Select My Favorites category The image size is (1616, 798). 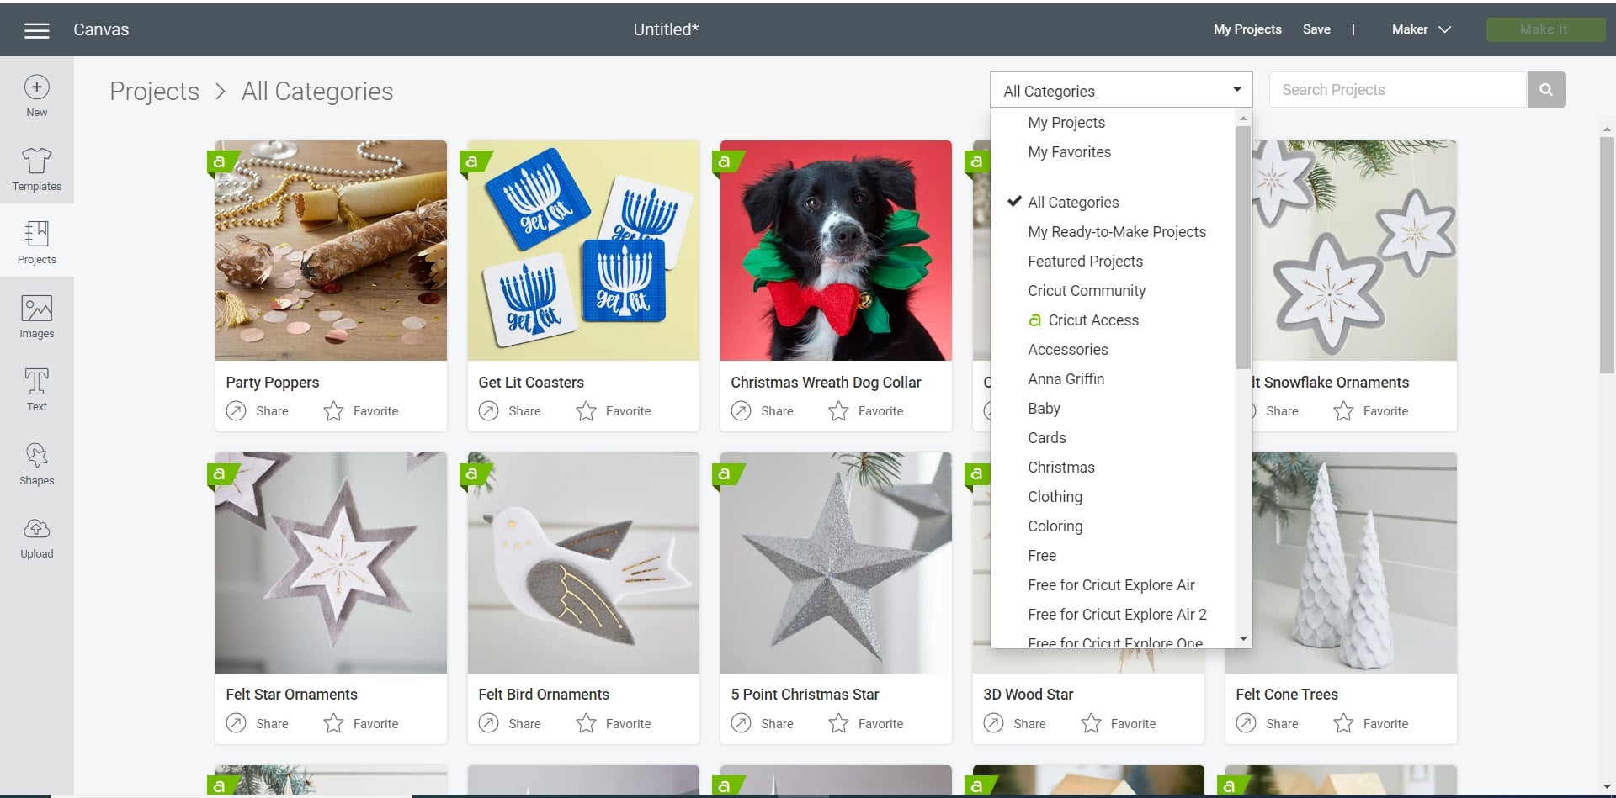pyautogui.click(x=1069, y=152)
